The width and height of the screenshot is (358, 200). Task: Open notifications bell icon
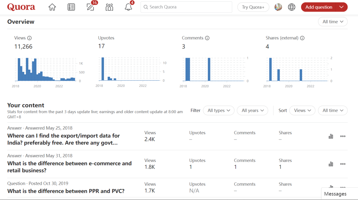click(x=128, y=7)
